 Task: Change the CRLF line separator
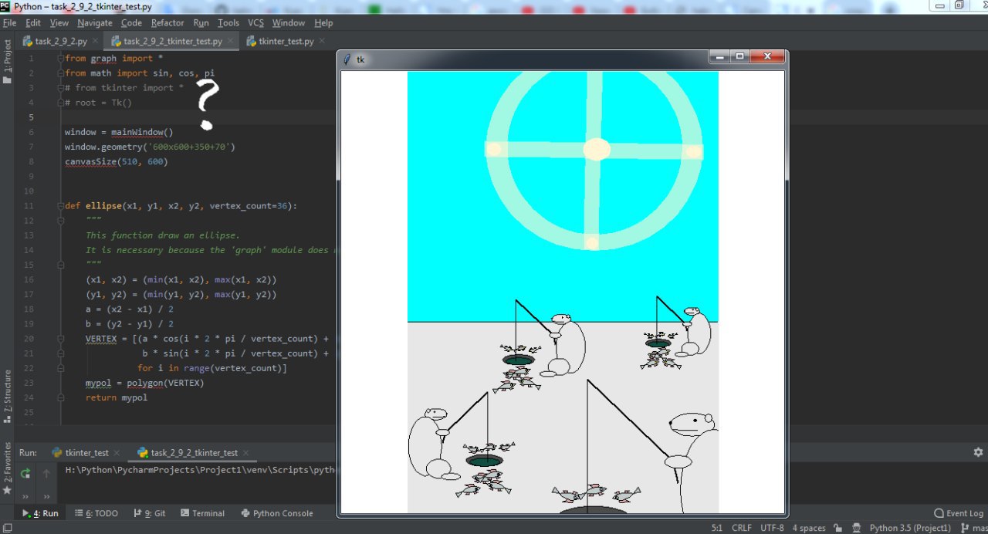click(x=741, y=528)
